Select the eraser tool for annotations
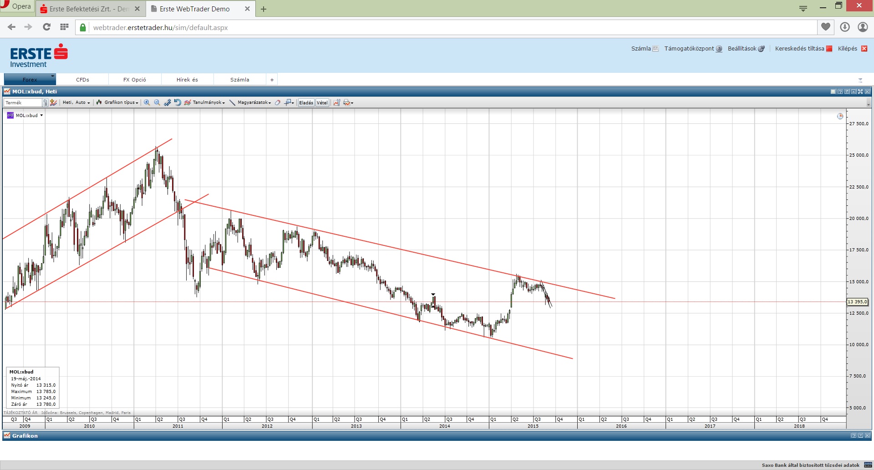The width and height of the screenshot is (874, 470). (x=278, y=102)
